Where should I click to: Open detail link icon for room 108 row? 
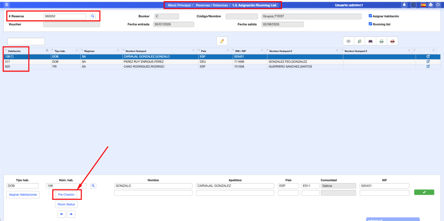428,56
